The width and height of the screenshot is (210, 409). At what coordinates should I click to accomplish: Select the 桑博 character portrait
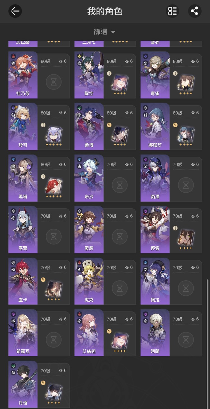coord(89,126)
